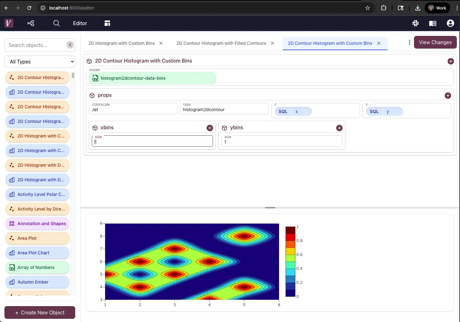This screenshot has width=460, height=322.
Task: Select first 2D Contour Histogra... trace item
Action: (x=37, y=77)
